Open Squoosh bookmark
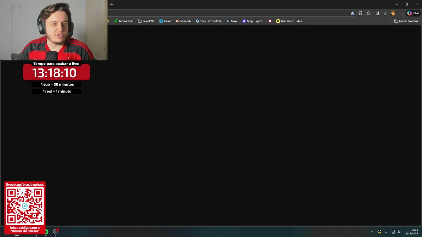This screenshot has height=237, width=422. (183, 21)
